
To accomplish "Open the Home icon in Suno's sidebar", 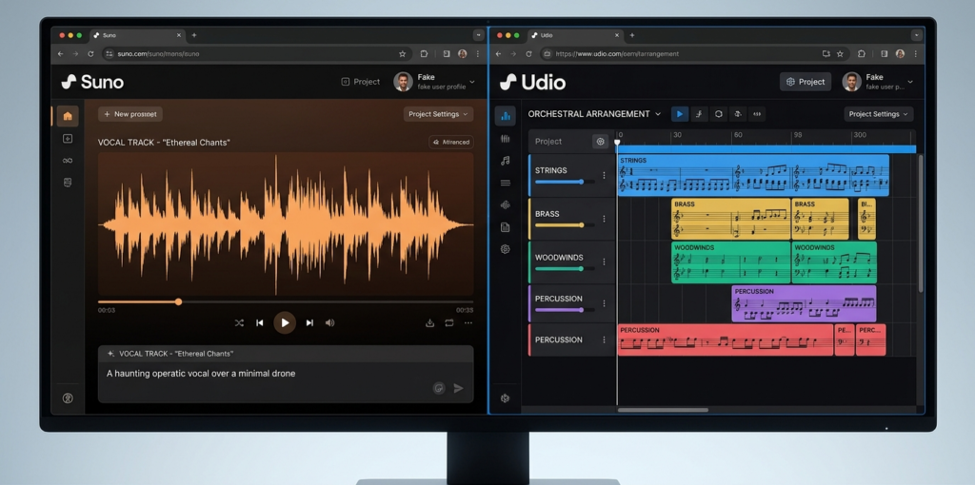I will click(68, 116).
